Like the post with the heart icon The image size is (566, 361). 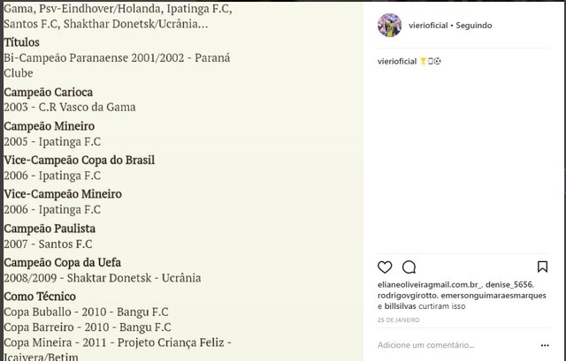tap(385, 267)
